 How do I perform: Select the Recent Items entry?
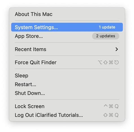coord(67,49)
